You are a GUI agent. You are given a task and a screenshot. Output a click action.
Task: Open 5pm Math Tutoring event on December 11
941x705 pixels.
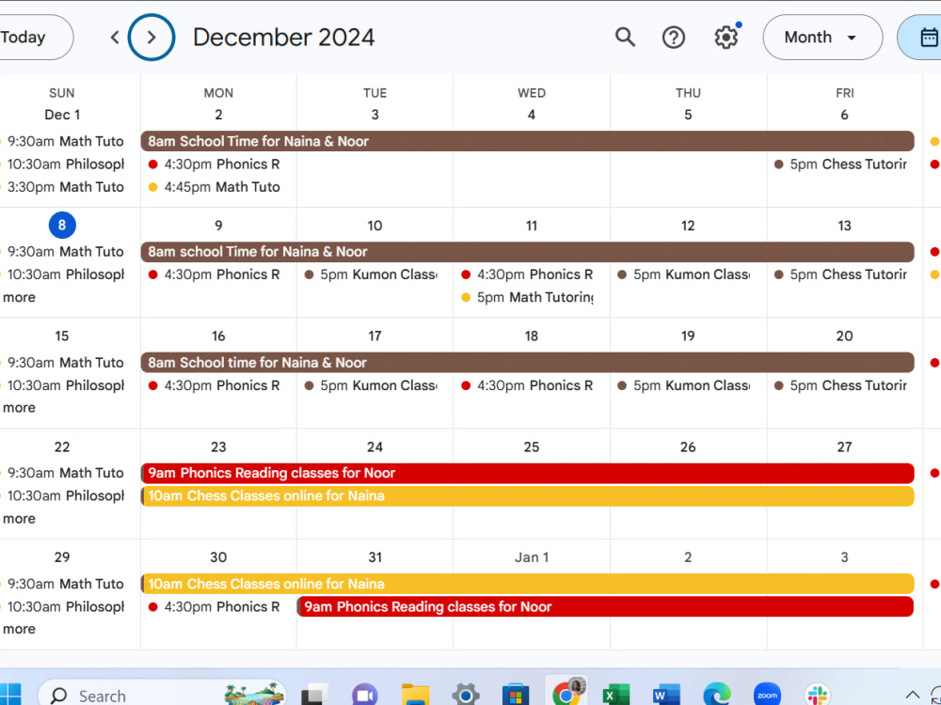point(528,297)
